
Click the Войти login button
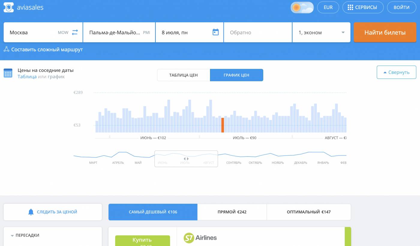(401, 7)
